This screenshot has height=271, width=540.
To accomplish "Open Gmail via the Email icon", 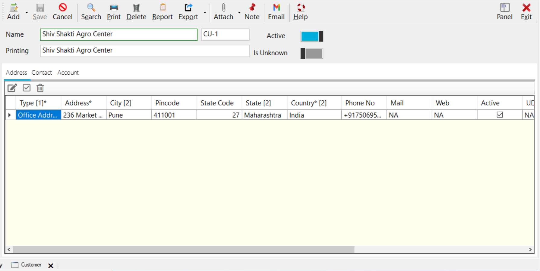I will click(x=276, y=11).
